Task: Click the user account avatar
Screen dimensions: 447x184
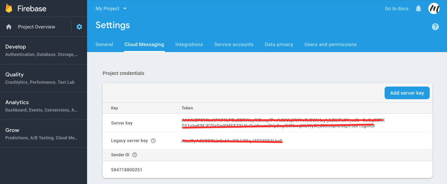Action: click(x=434, y=8)
